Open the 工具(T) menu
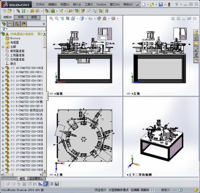 click(89, 5)
